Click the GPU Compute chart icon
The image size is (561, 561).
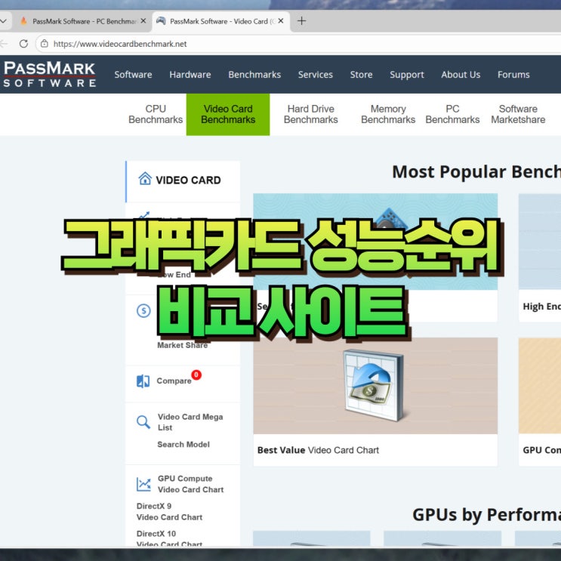pyautogui.click(x=143, y=485)
